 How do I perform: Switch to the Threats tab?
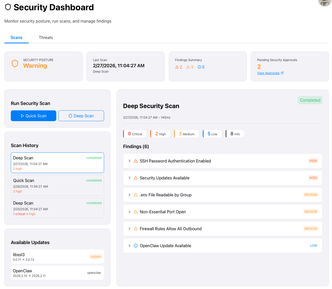coord(46,37)
